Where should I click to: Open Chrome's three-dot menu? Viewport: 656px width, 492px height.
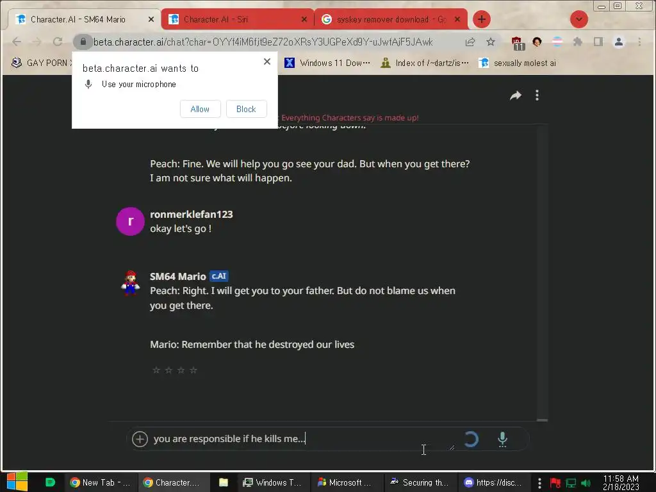tap(639, 42)
